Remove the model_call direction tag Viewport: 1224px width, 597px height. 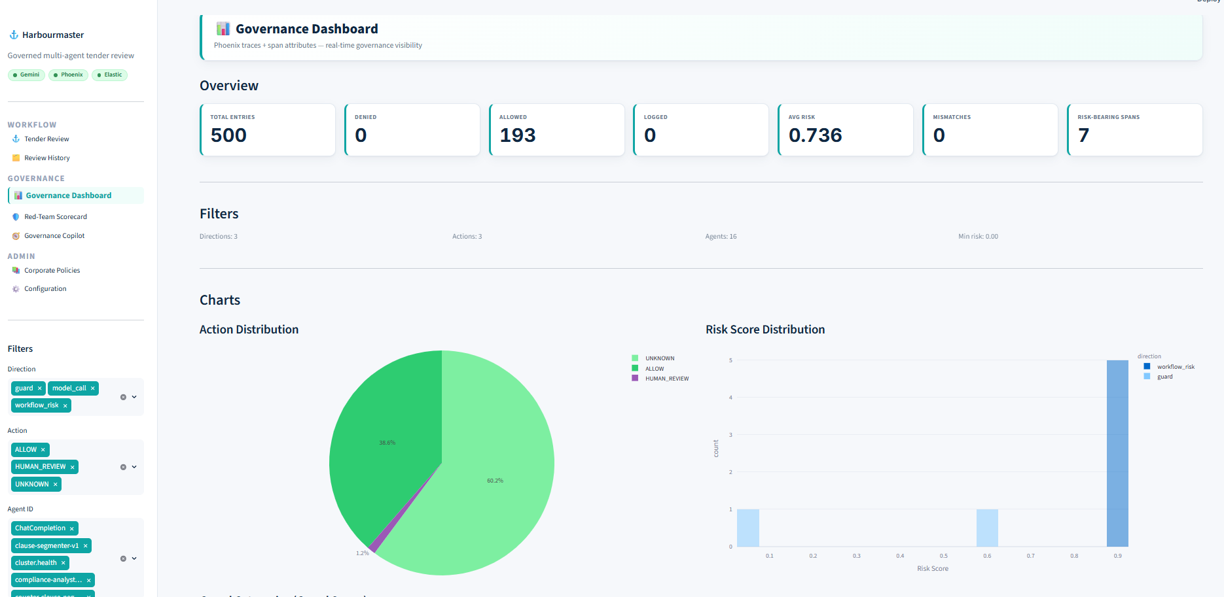[x=93, y=388]
